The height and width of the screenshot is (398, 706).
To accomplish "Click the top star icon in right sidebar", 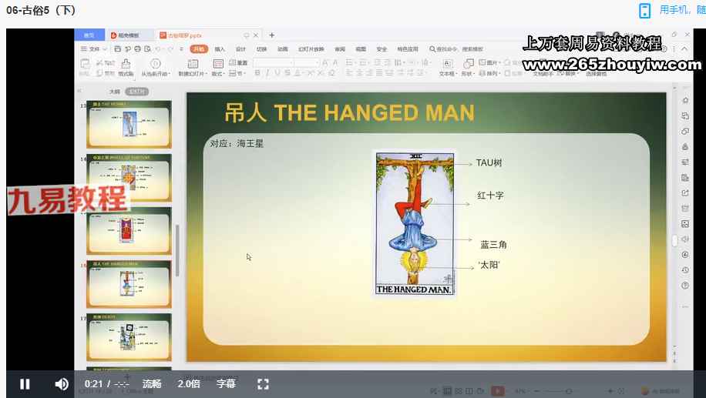I will [685, 100].
